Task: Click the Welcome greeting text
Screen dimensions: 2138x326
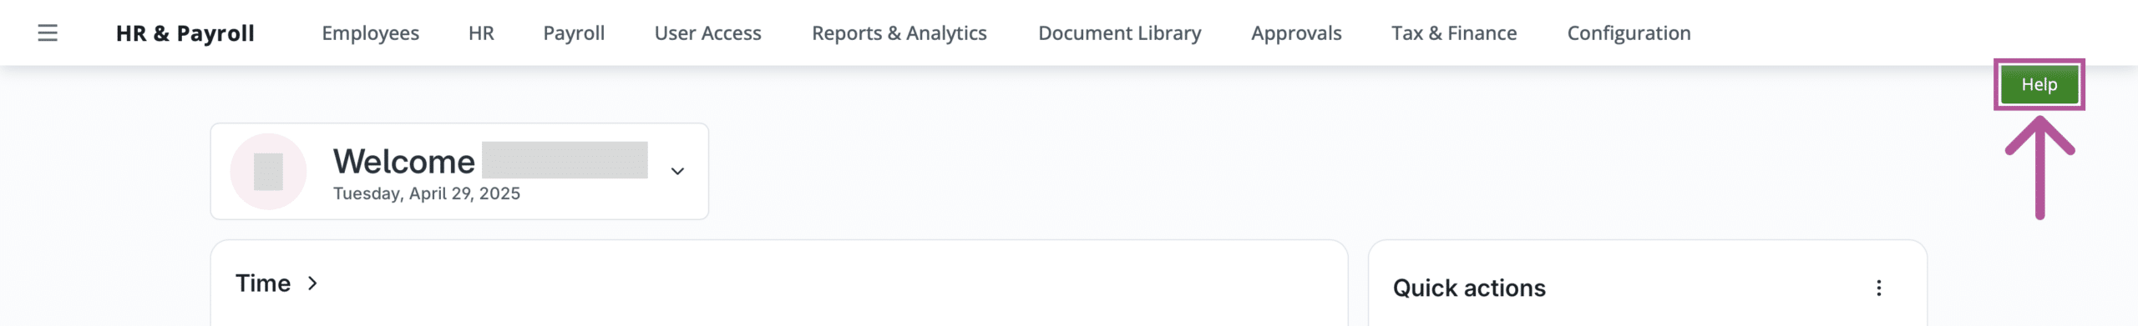Action: [404, 162]
